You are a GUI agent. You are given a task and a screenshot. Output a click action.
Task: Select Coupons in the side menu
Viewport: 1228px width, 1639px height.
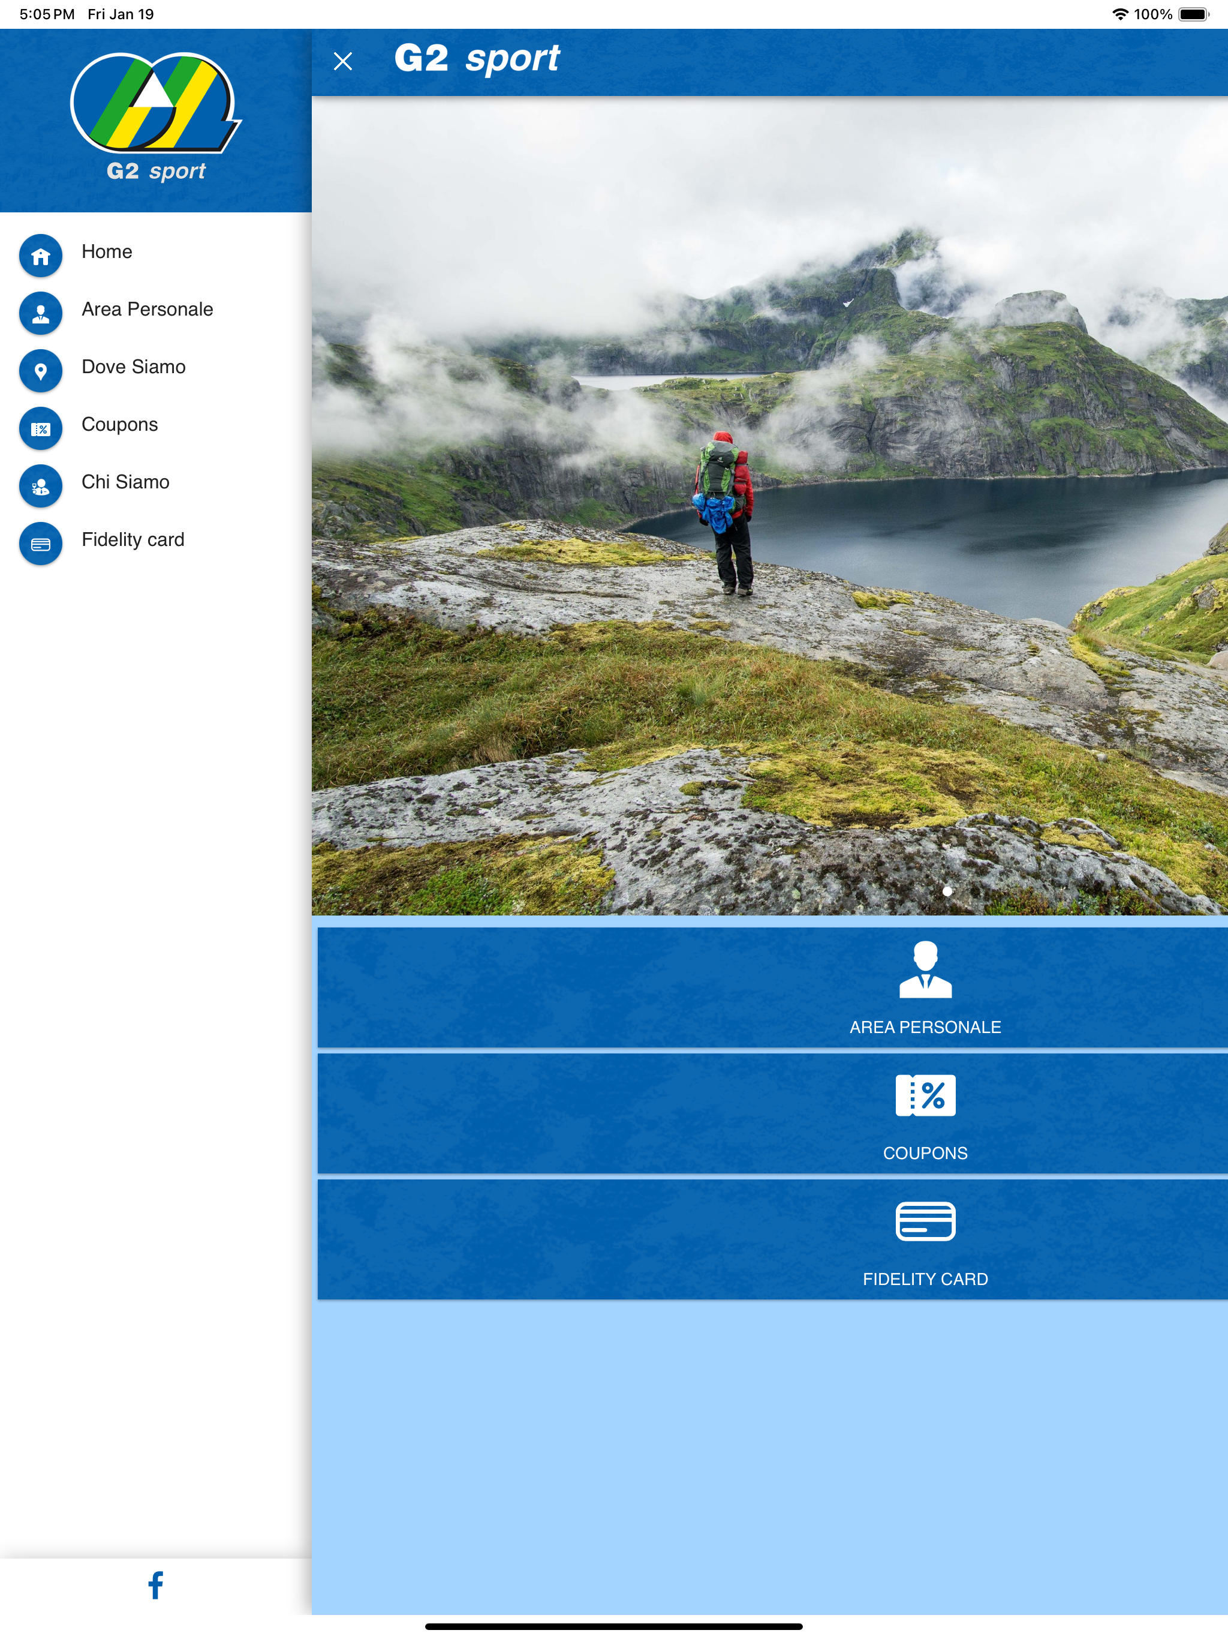point(119,425)
